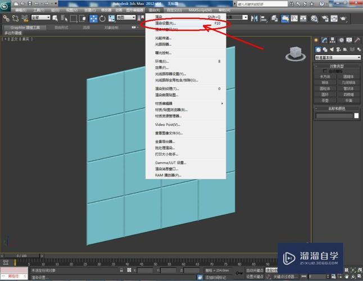Viewport: 363px width, 281px height.
Task: Click the 3ds Max application logo button
Action: pos(6,5)
